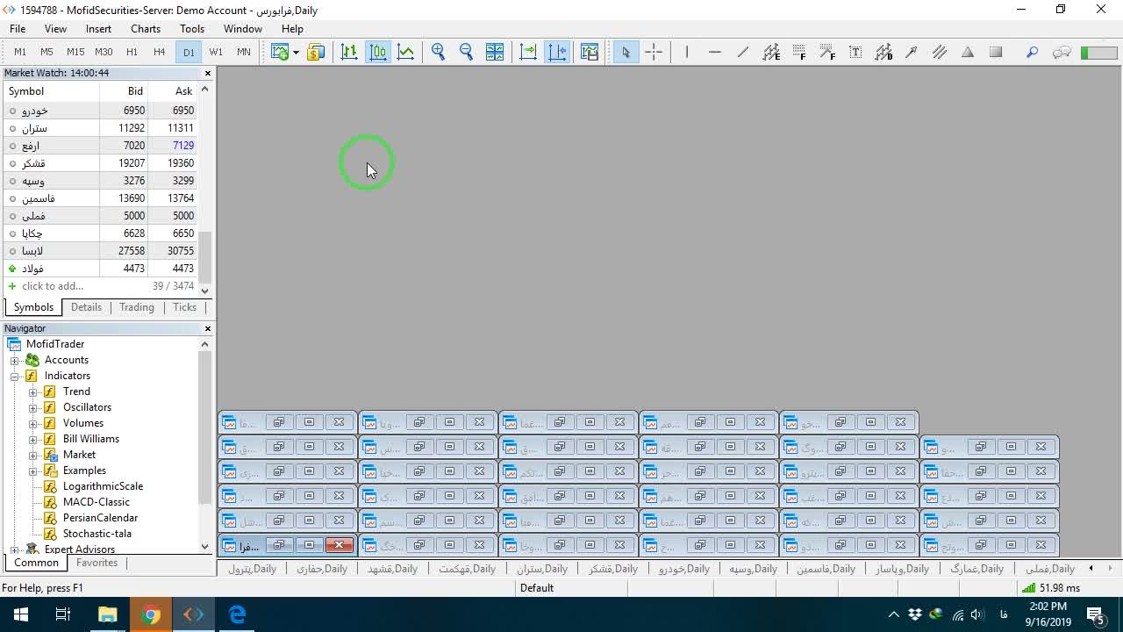Image resolution: width=1123 pixels, height=632 pixels.
Task: Enable the M5 timeframe
Action: (46, 52)
